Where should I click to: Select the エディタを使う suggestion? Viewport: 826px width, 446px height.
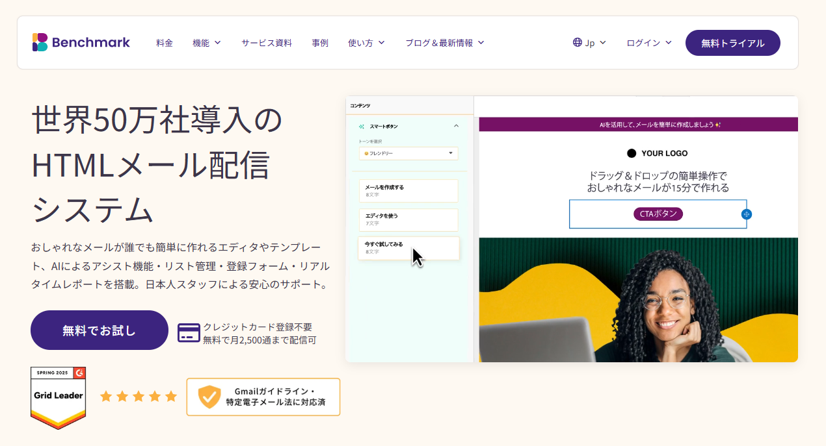pos(408,219)
